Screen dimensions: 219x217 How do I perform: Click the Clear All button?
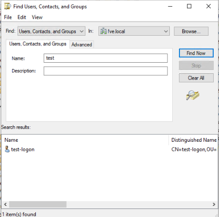click(x=196, y=78)
